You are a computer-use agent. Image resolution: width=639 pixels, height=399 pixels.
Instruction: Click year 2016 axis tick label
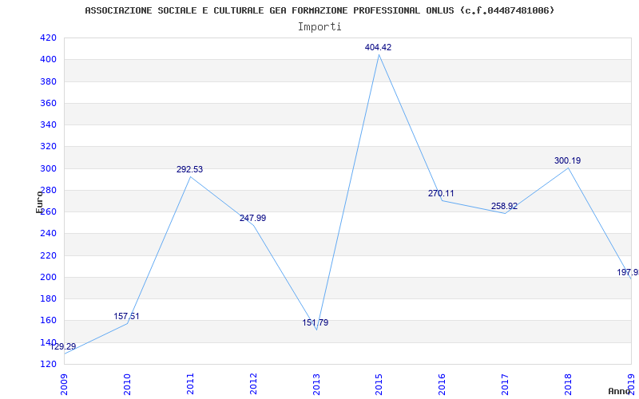click(x=442, y=383)
